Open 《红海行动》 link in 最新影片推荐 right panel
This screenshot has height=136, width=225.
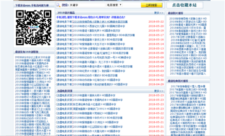(x=188, y=58)
